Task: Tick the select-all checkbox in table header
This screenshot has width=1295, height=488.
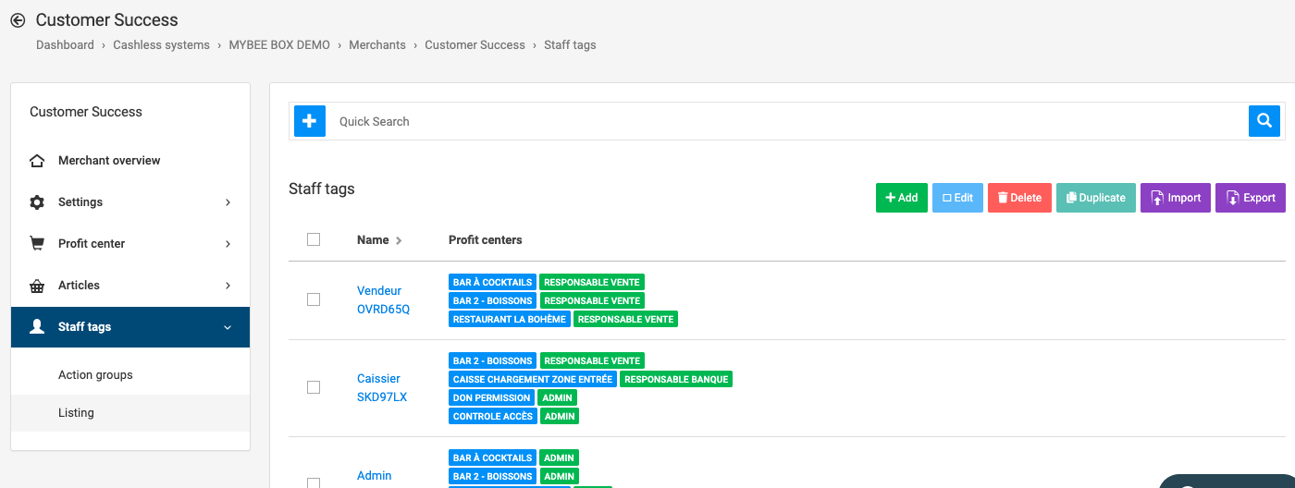Action: pos(314,239)
